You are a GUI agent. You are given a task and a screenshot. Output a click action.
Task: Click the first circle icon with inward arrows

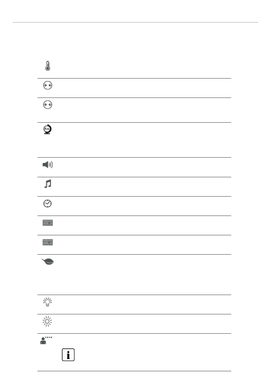click(x=48, y=85)
